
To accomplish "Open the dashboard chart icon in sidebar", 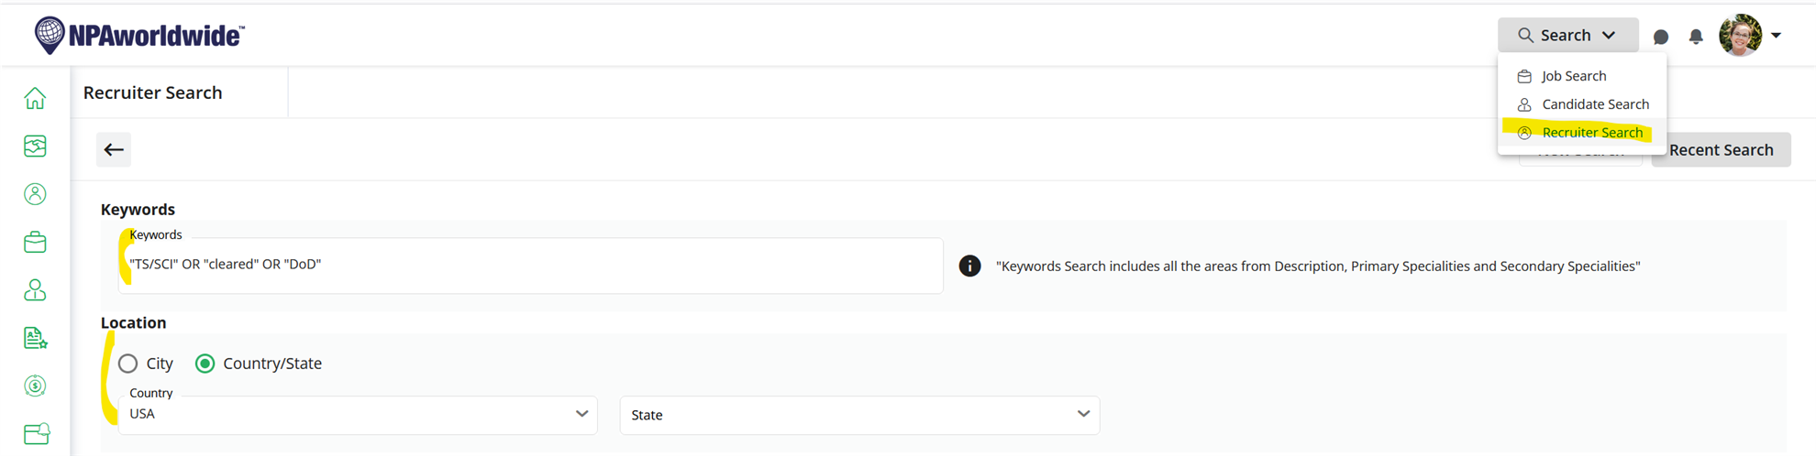I will coord(35,147).
